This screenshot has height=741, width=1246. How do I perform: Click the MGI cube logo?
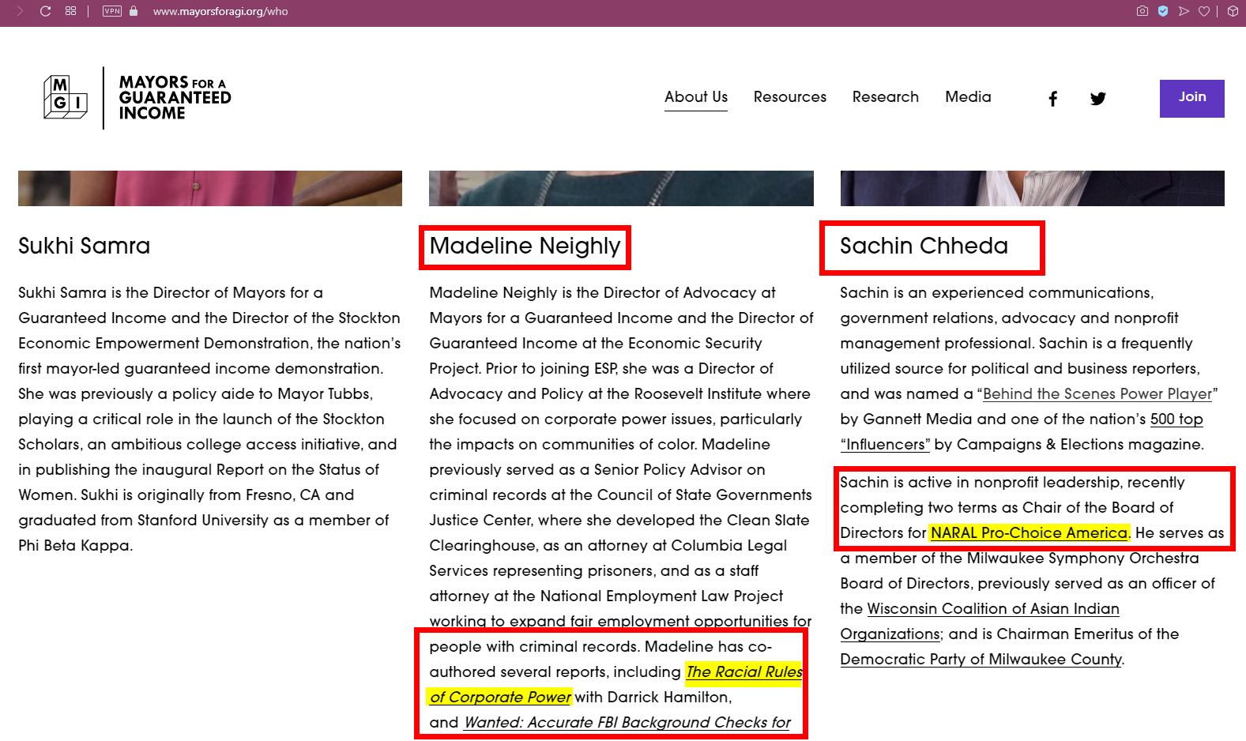pos(66,97)
